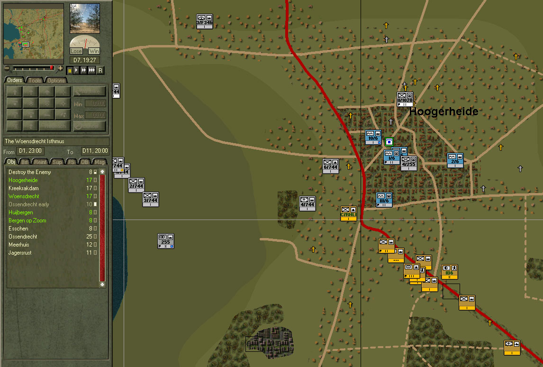
Task: Select the 2/744 unit counter
Action: 136,185
